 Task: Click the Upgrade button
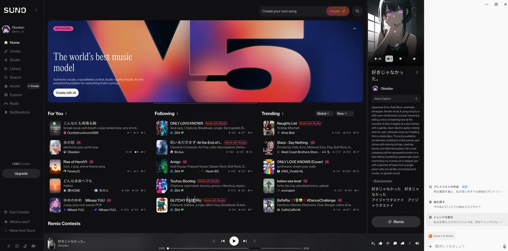pyautogui.click(x=21, y=173)
